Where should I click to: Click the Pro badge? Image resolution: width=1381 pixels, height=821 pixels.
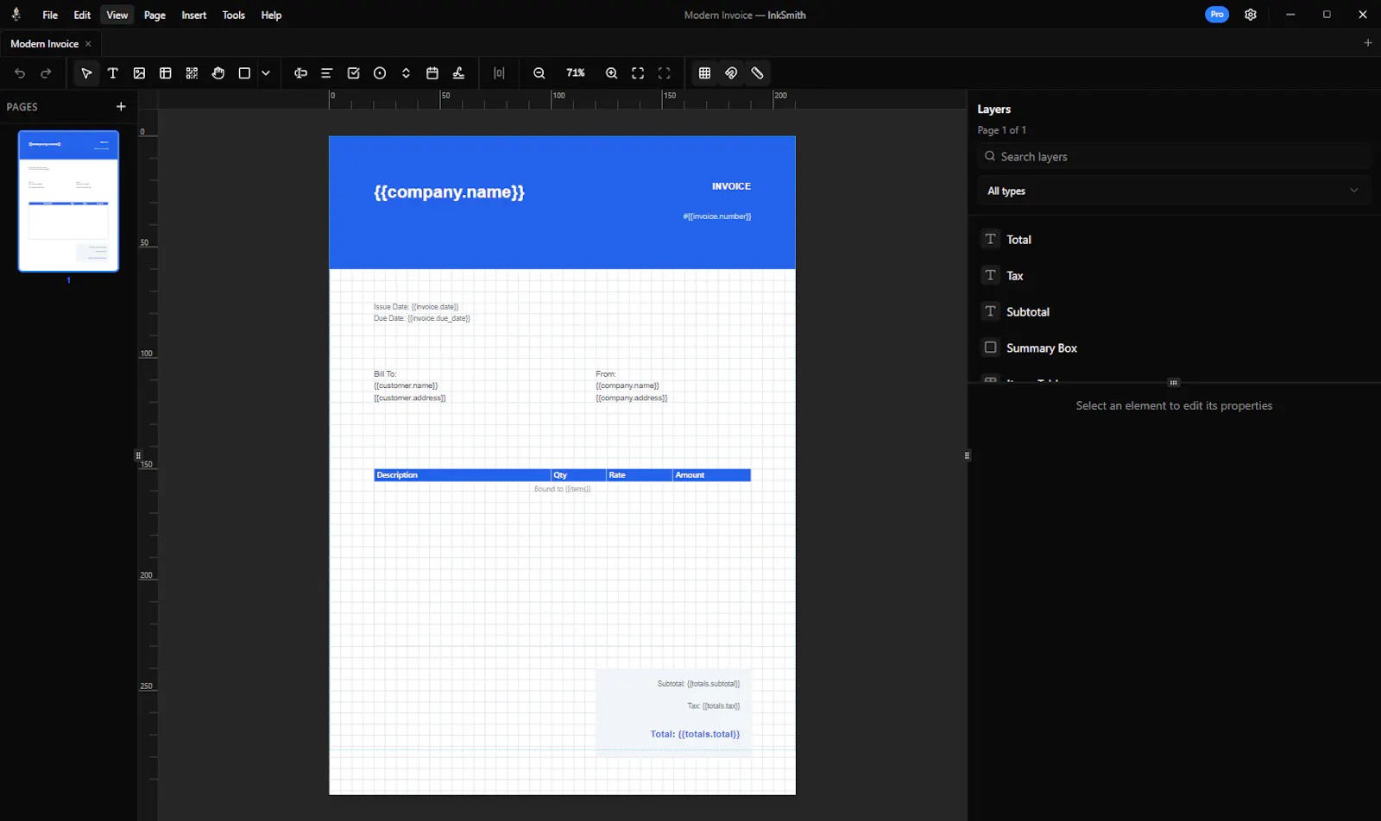point(1217,15)
